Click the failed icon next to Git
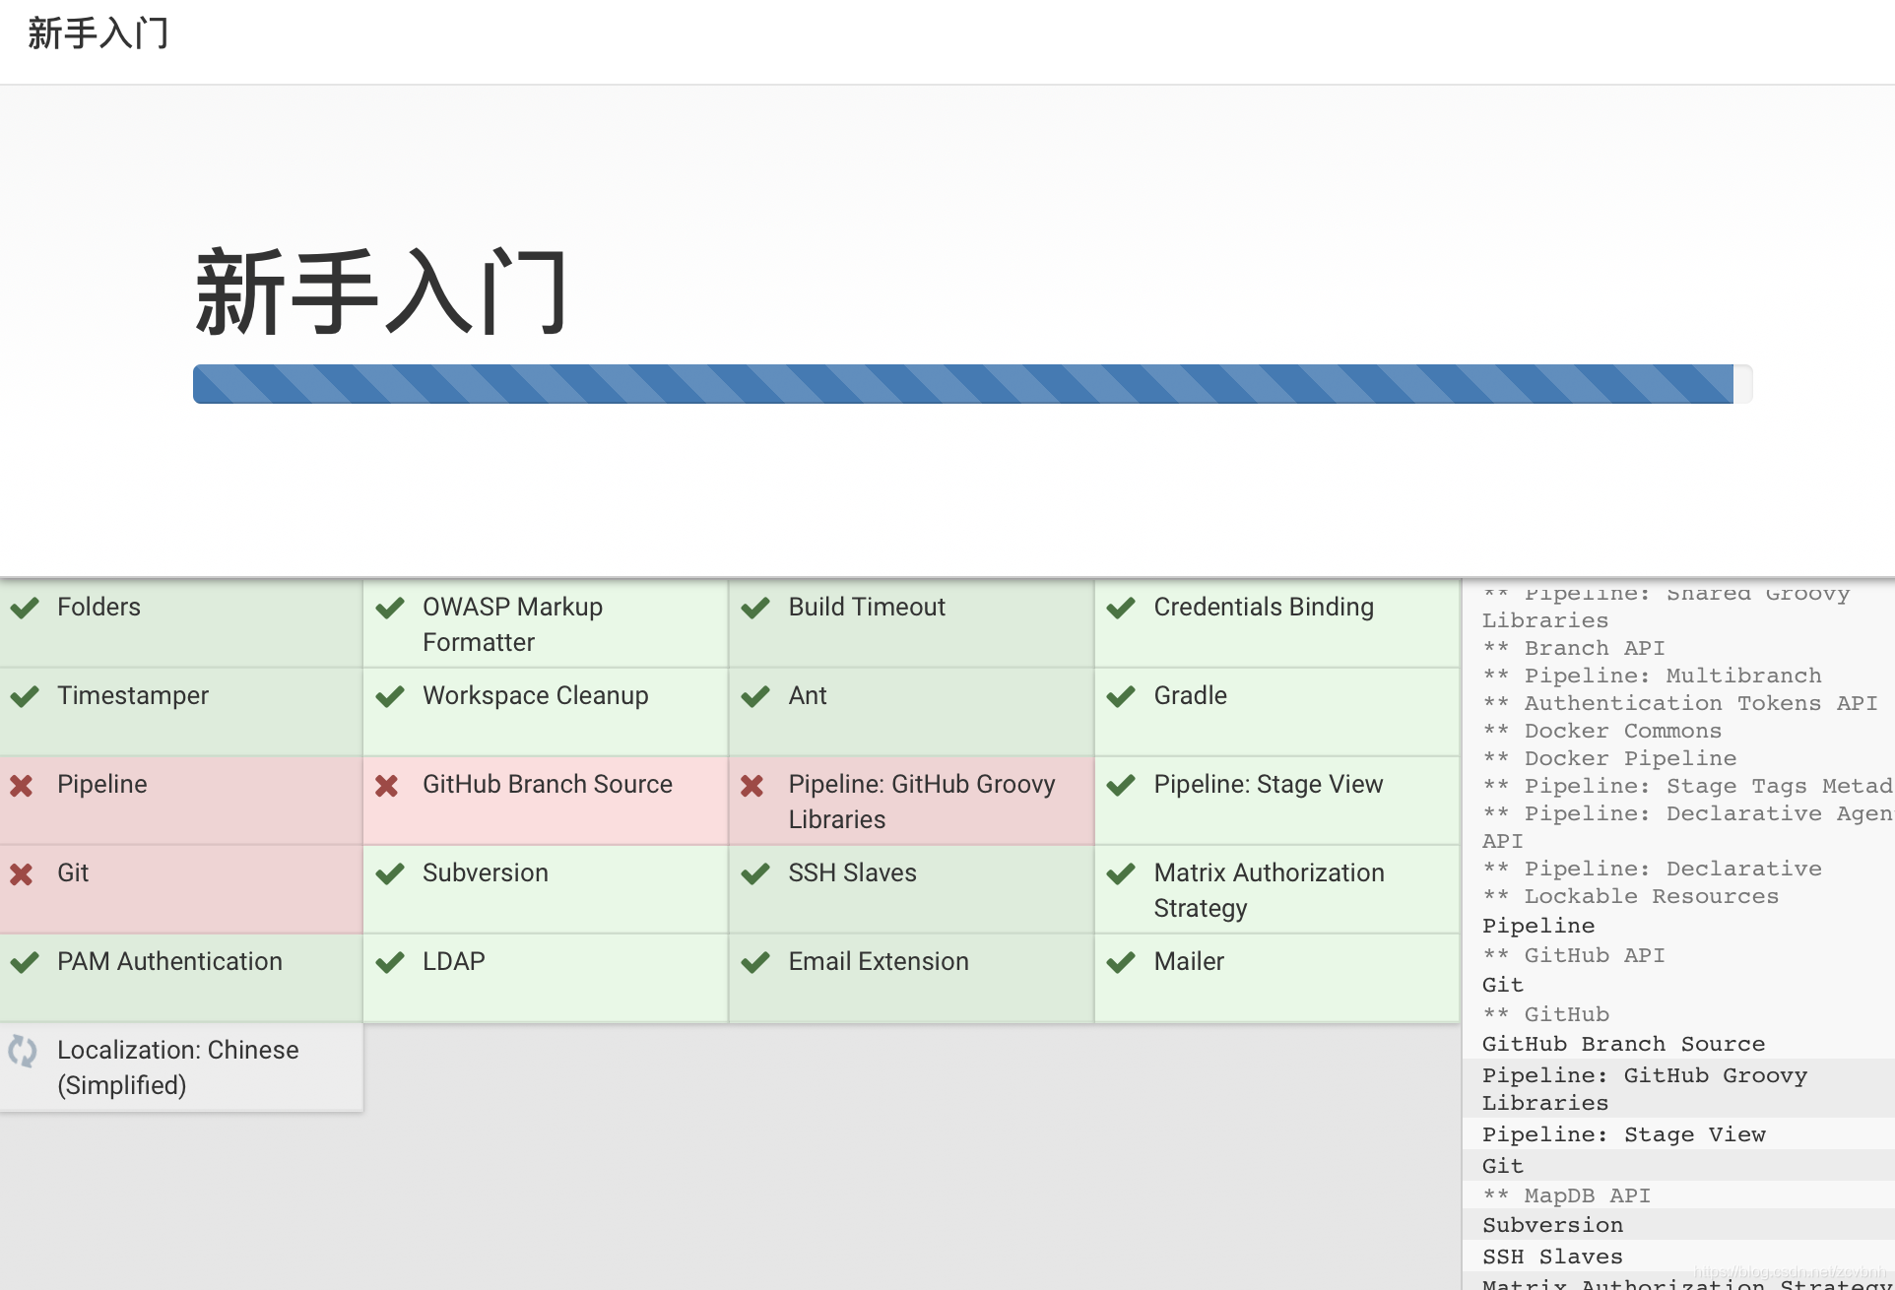 (22, 873)
